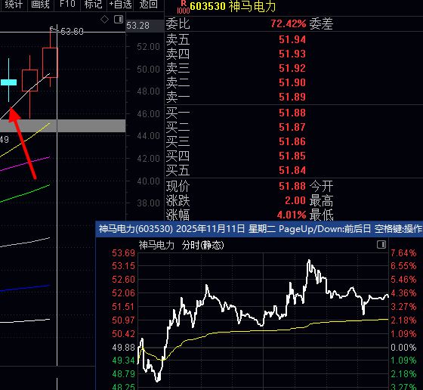Viewport: 423px width, 390px height.
Task: Add the stock via +自选
Action: coord(121,5)
